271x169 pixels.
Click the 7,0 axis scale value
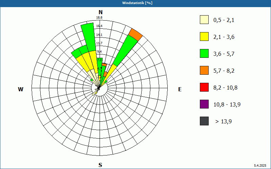(99, 60)
